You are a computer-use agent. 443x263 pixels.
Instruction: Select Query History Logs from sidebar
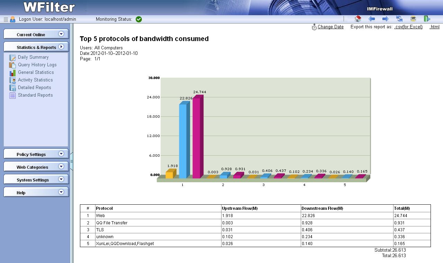click(37, 65)
